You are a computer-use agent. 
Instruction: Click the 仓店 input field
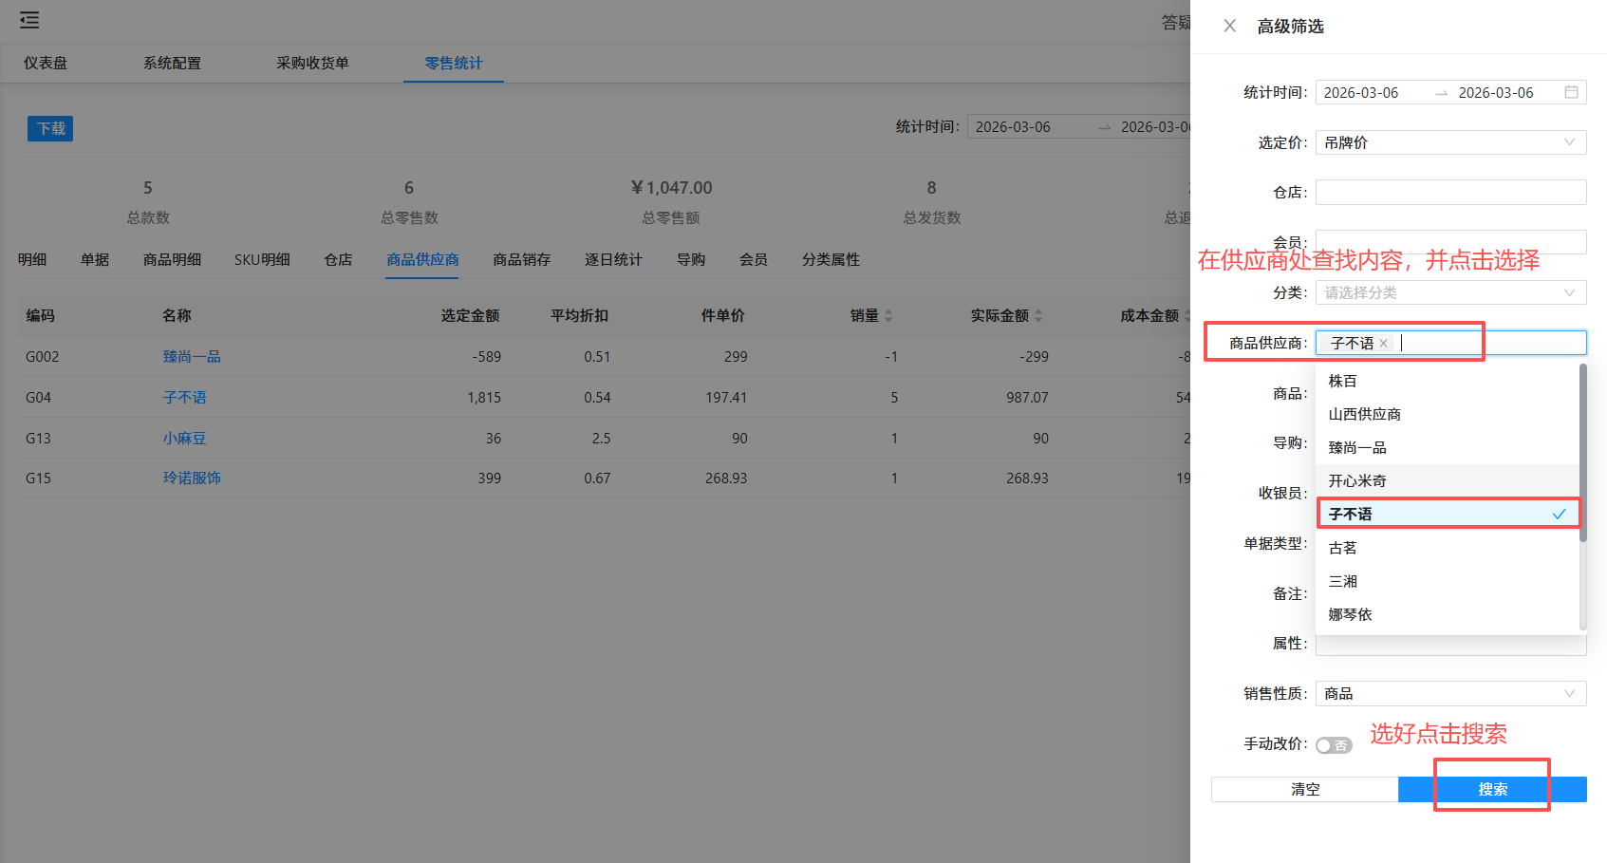click(1449, 192)
